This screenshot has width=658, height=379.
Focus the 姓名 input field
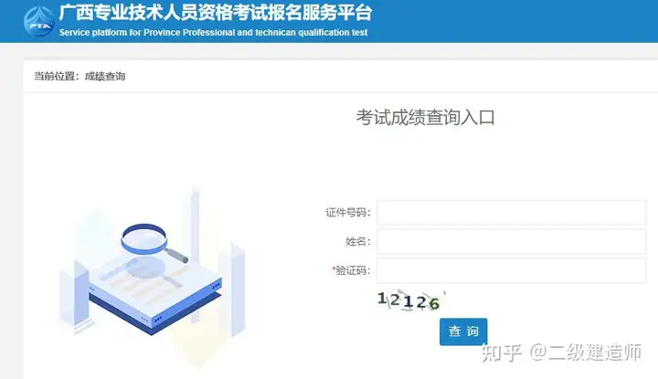[x=511, y=241]
